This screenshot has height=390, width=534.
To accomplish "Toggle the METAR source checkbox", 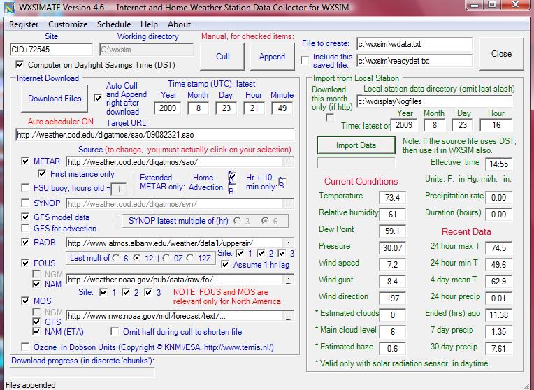I will (x=25, y=161).
